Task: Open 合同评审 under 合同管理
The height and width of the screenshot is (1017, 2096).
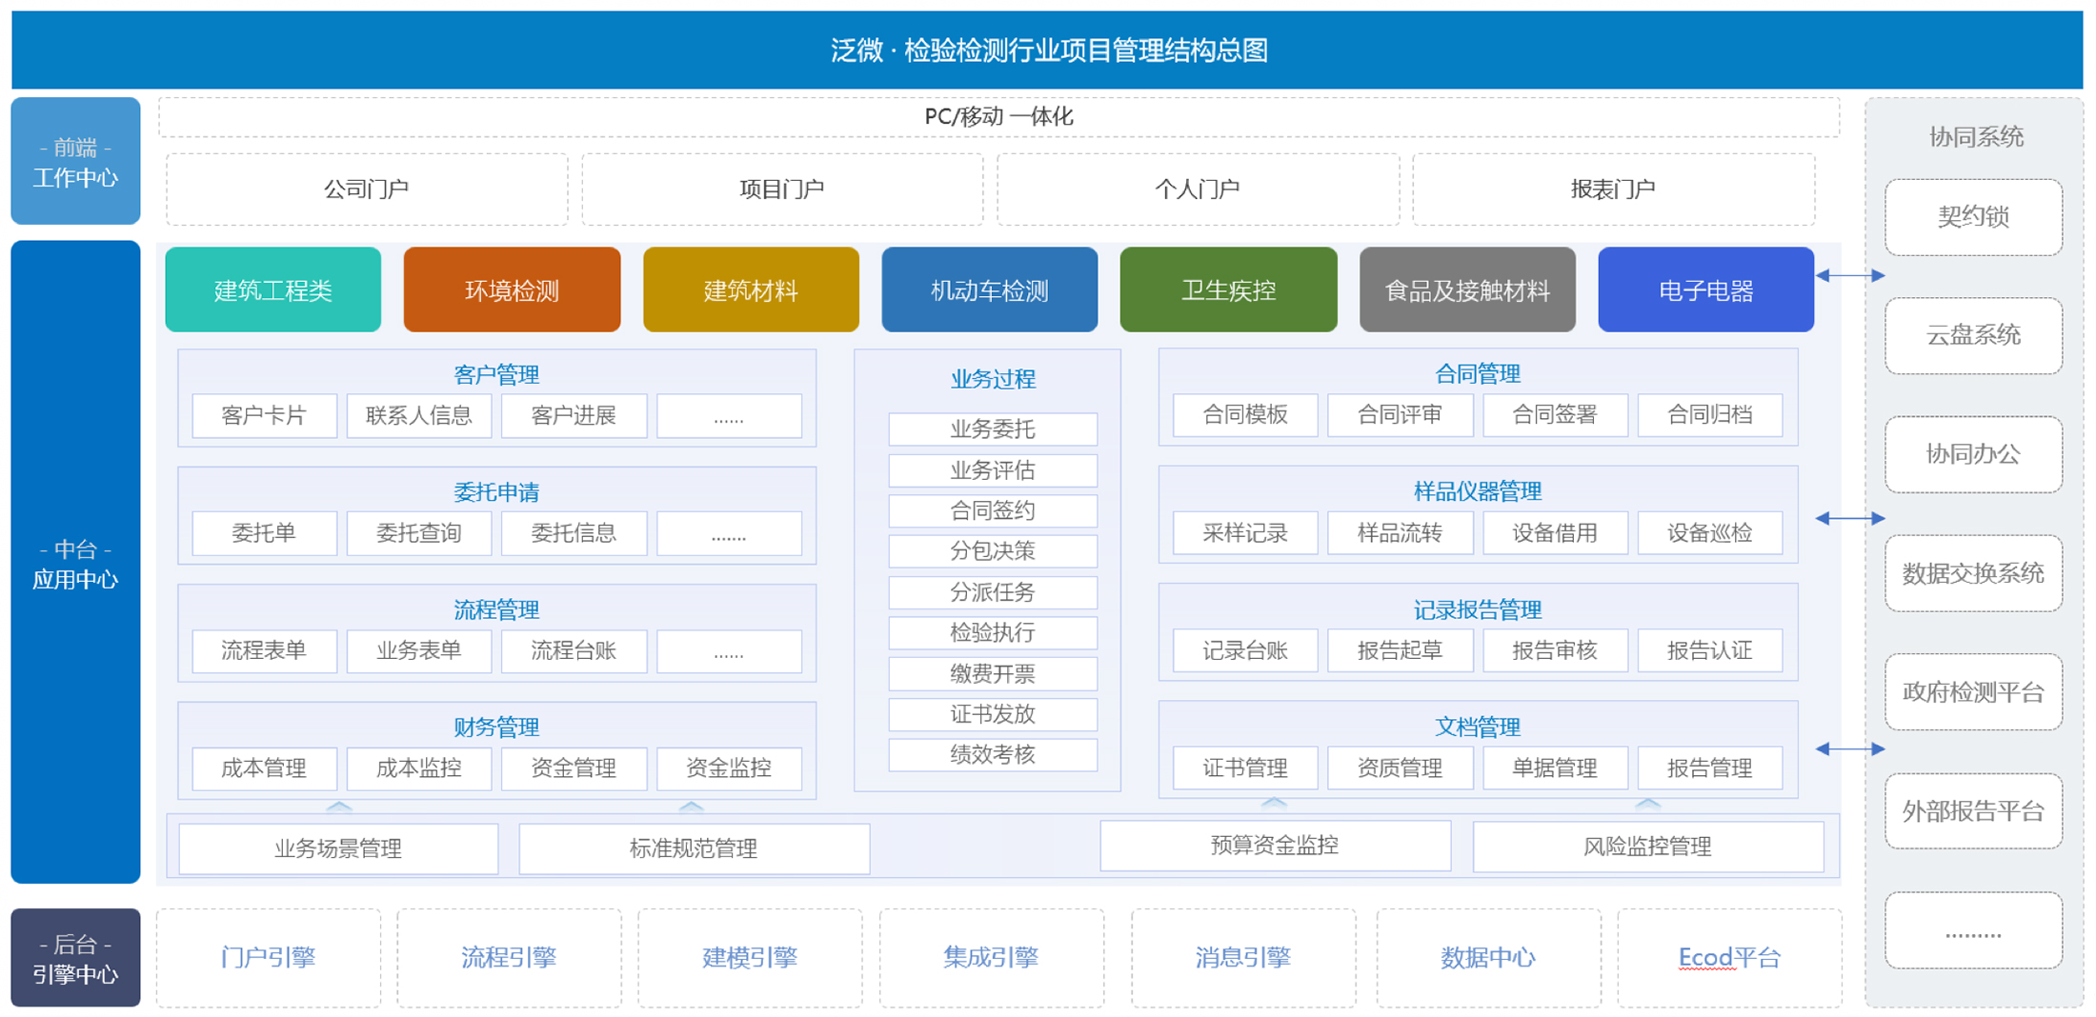Action: [x=1400, y=415]
